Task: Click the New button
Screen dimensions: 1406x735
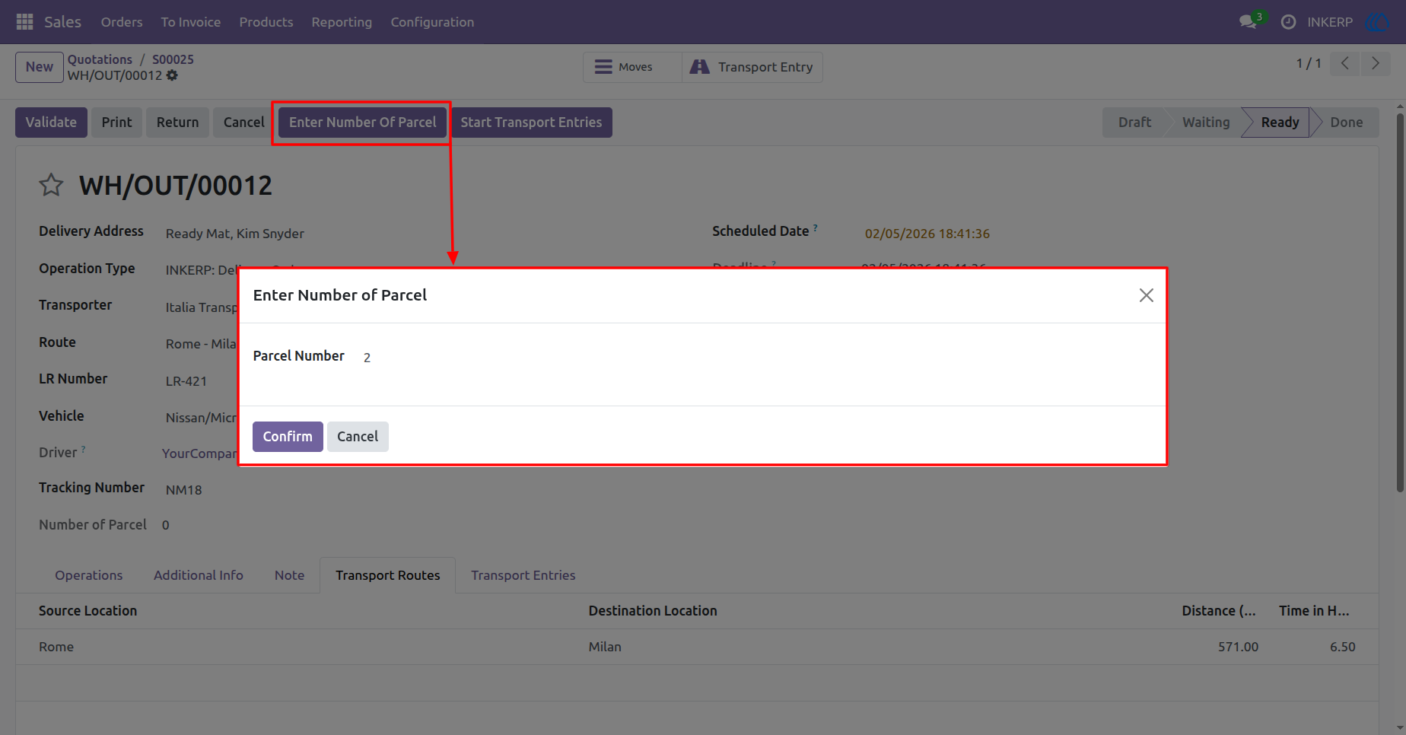Action: tap(40, 67)
